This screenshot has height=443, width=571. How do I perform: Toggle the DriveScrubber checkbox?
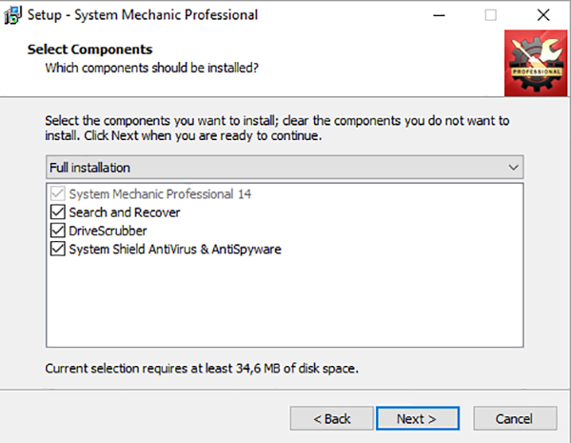(x=57, y=231)
